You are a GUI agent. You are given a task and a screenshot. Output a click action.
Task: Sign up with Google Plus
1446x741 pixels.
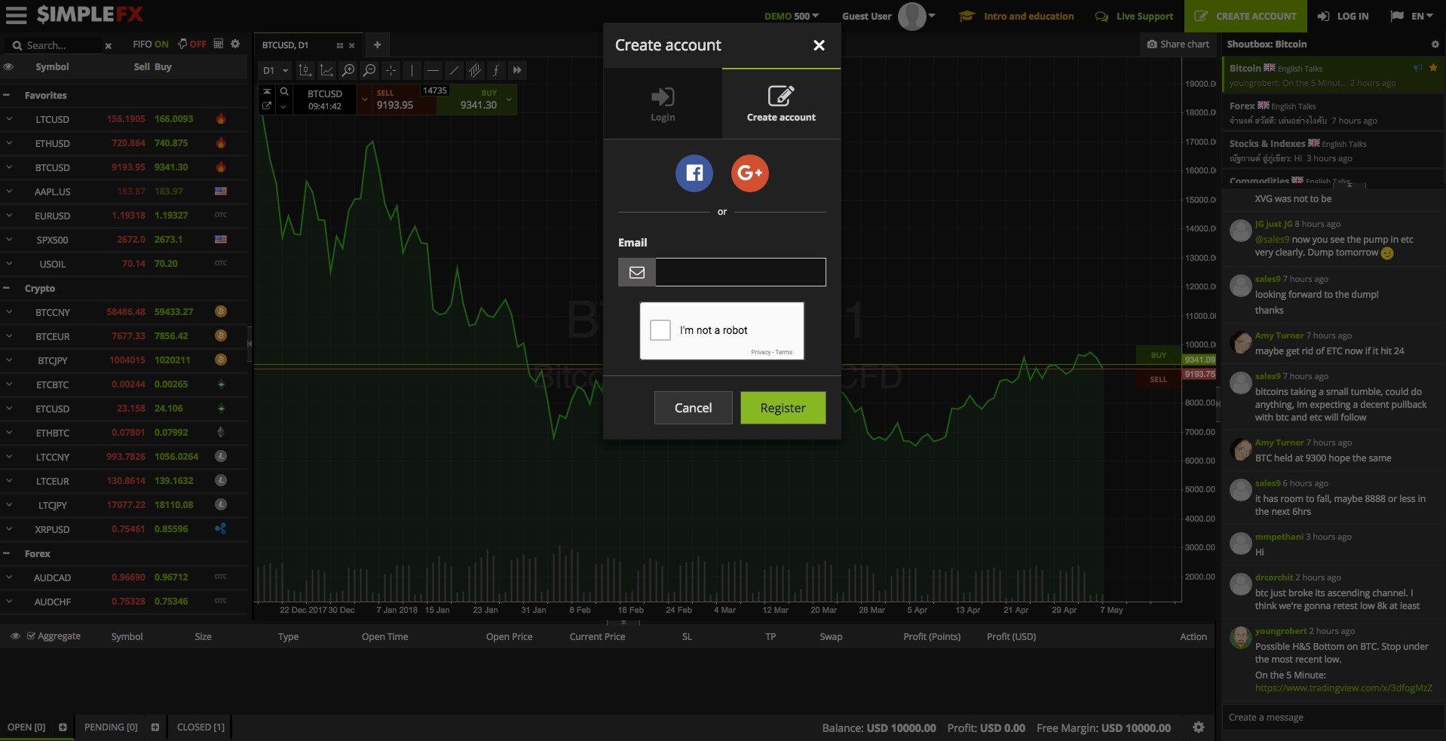tap(749, 173)
